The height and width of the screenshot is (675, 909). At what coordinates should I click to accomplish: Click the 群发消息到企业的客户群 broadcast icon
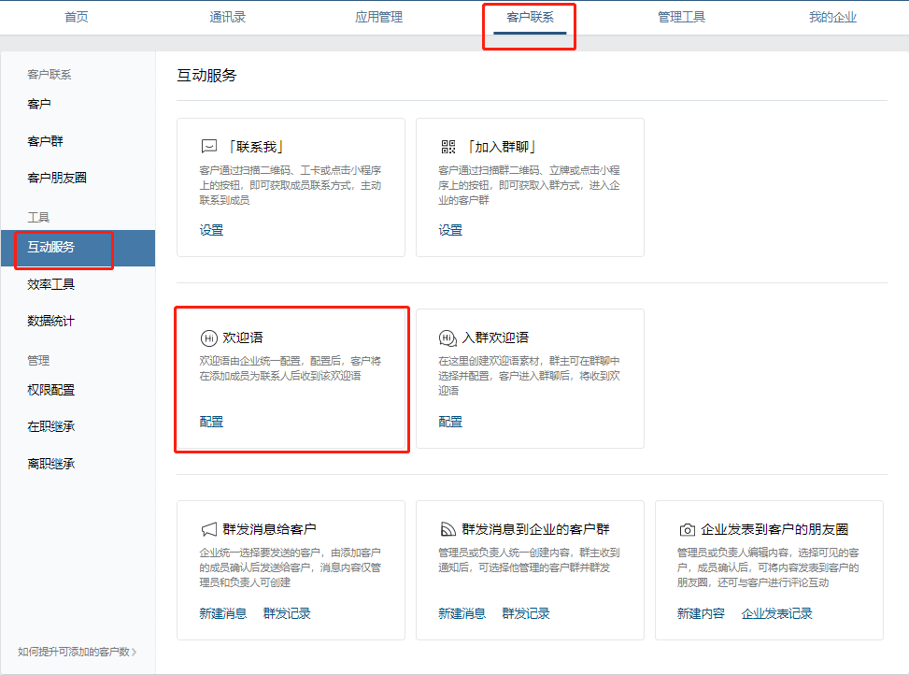pos(447,529)
